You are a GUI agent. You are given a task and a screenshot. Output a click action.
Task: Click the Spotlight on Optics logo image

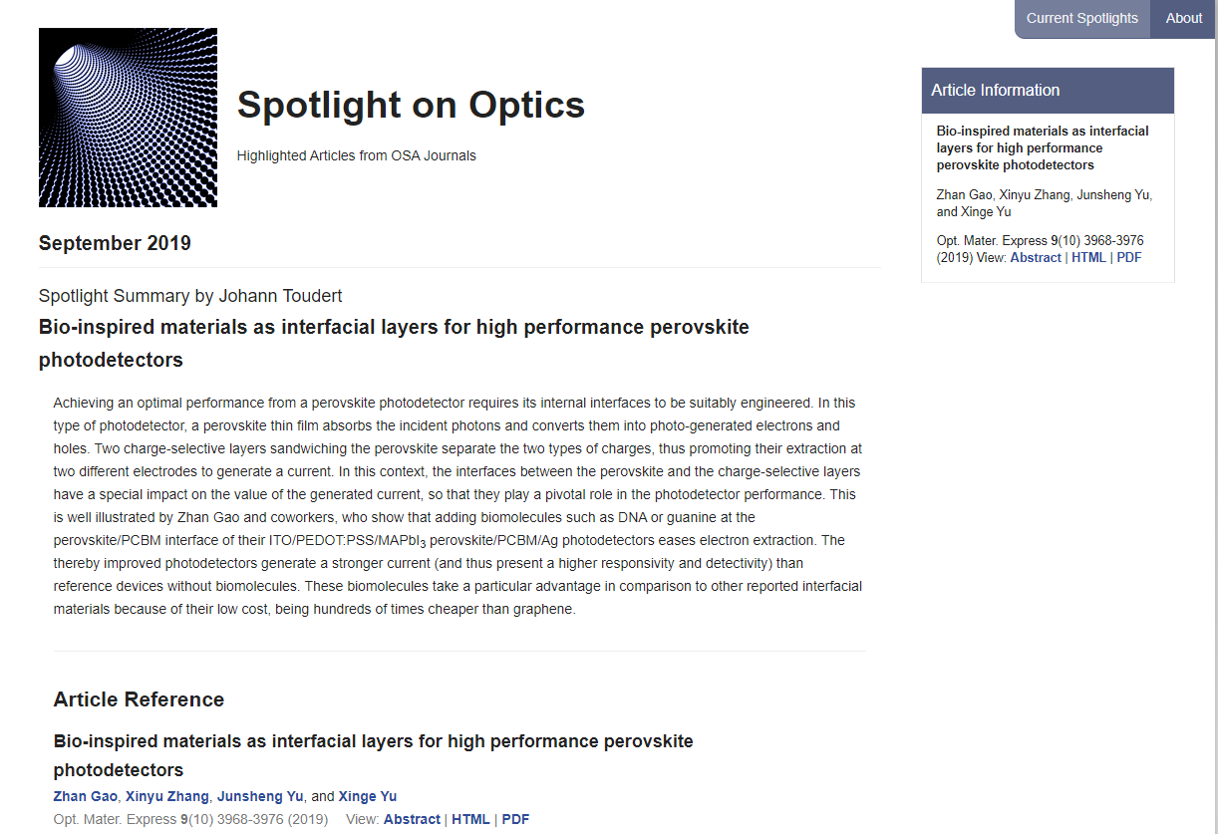[128, 118]
